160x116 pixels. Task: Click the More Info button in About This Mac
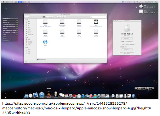[x=127, y=49]
